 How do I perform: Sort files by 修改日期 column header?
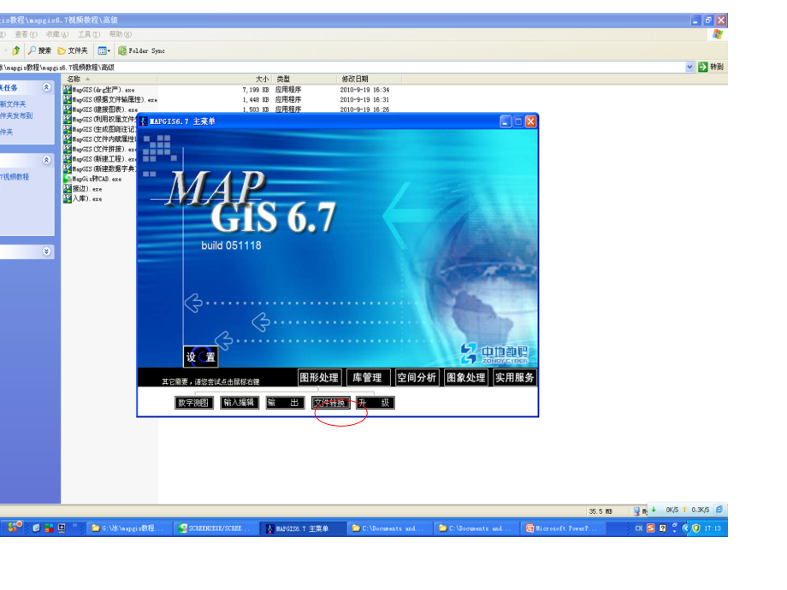coord(369,79)
